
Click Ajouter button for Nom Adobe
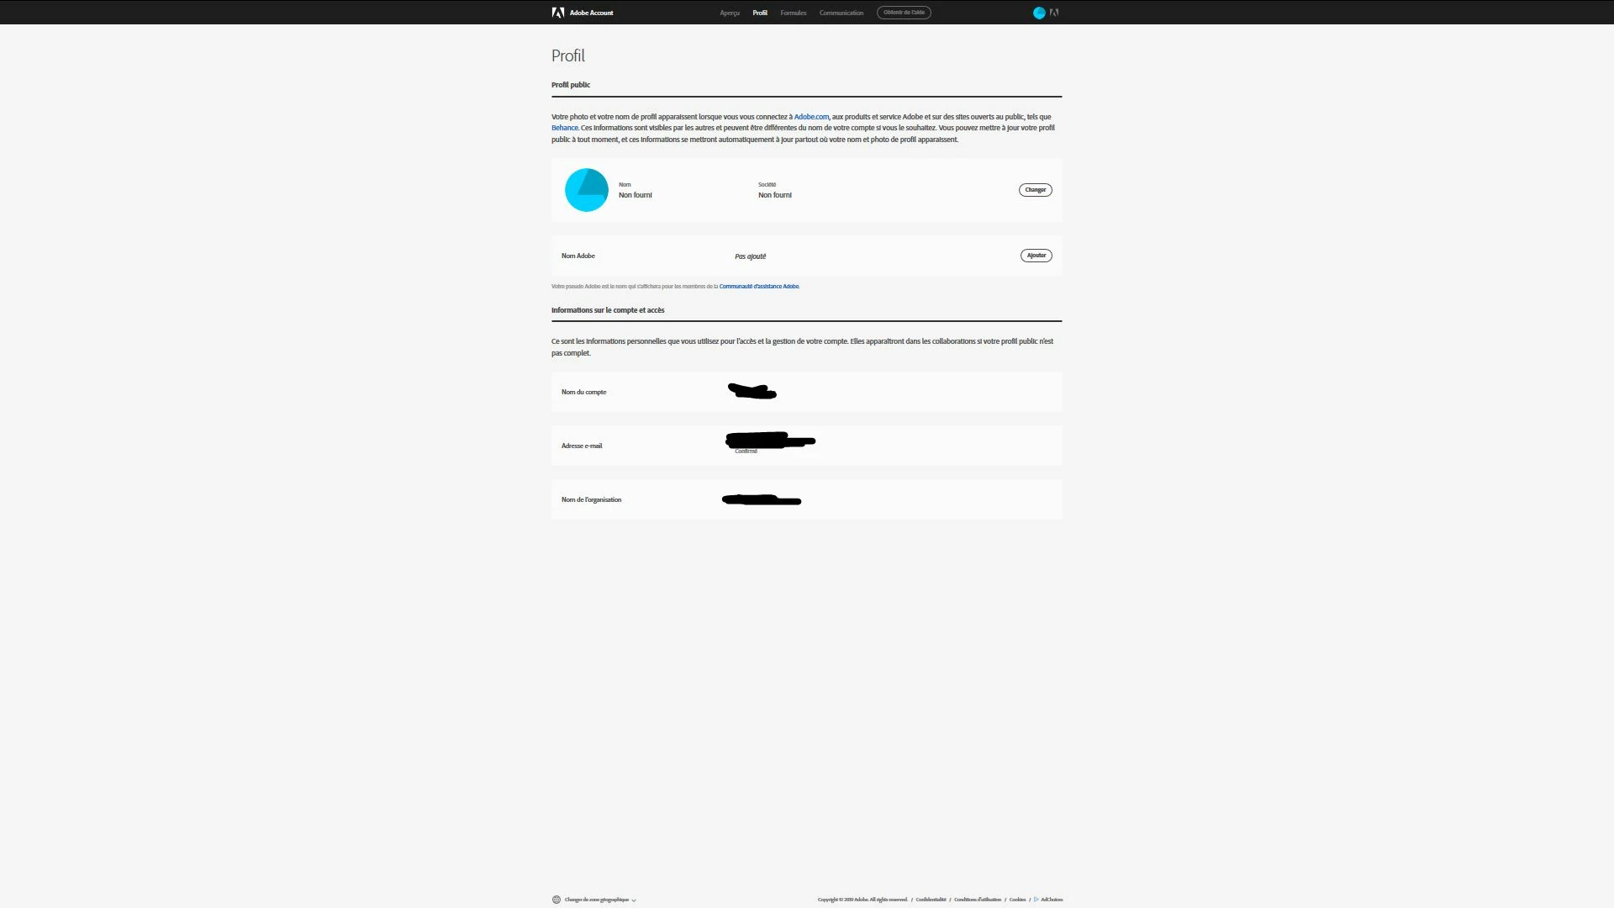[1036, 256]
